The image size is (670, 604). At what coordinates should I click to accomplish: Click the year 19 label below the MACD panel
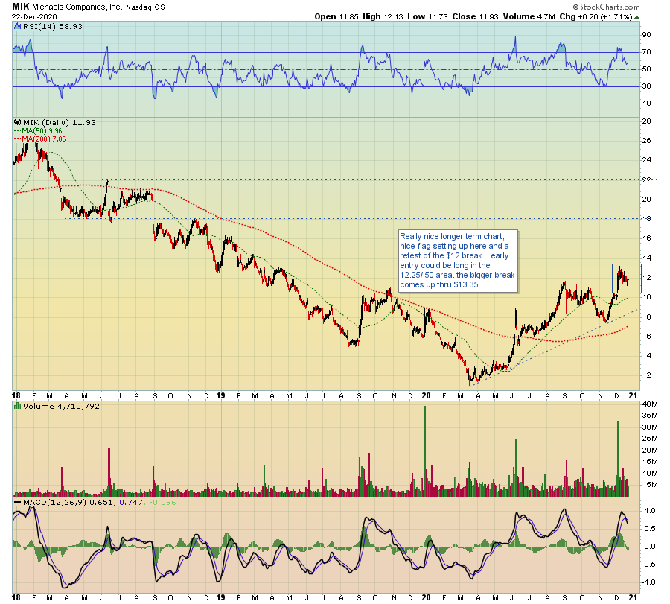(x=220, y=597)
